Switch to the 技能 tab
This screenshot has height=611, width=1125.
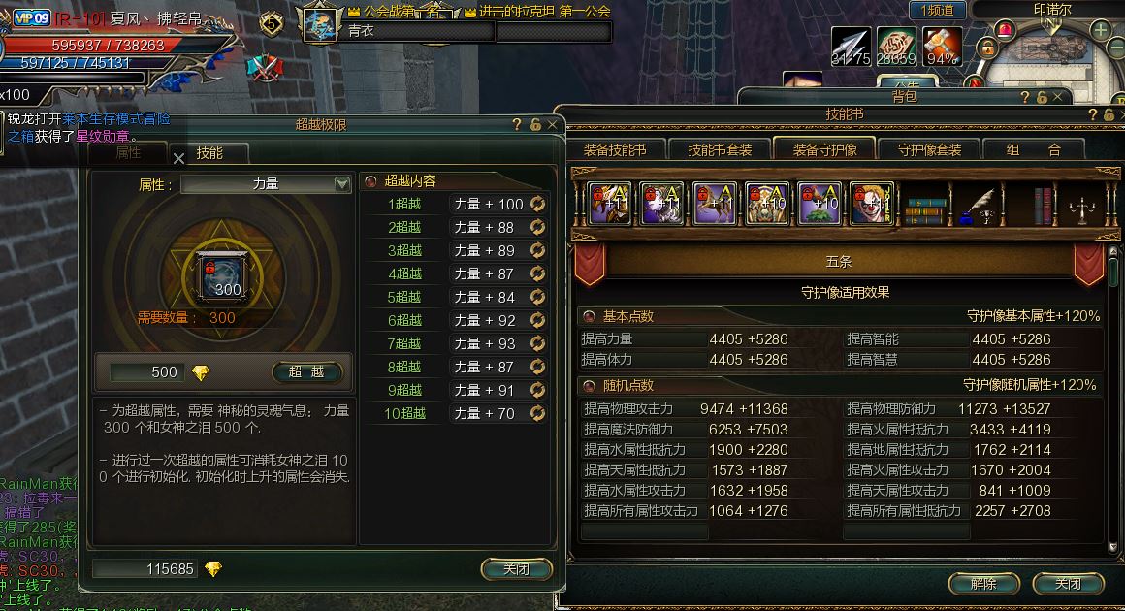click(x=209, y=153)
